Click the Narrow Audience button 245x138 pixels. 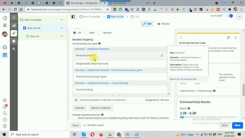point(101,108)
